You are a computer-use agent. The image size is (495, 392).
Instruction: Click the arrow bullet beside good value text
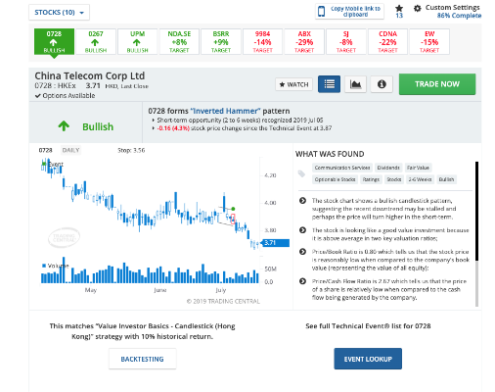coord(302,230)
